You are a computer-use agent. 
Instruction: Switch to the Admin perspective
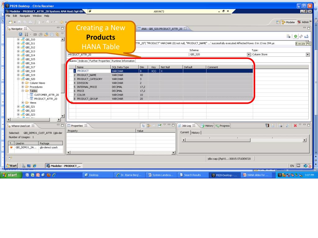point(303,22)
